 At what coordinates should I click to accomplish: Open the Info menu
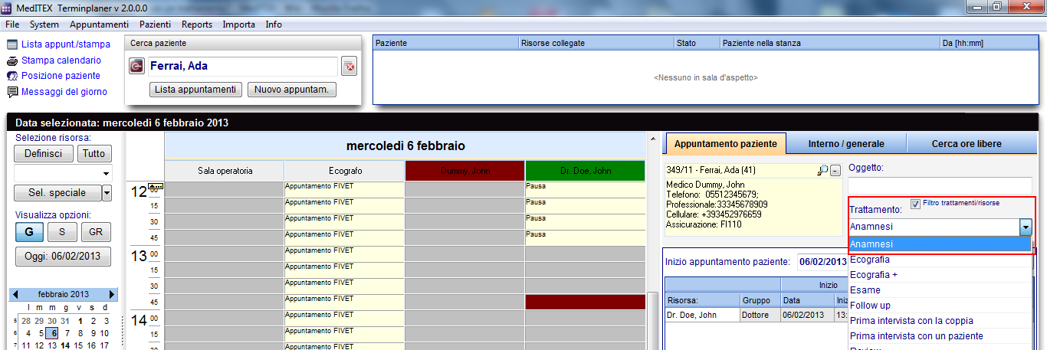coord(274,25)
